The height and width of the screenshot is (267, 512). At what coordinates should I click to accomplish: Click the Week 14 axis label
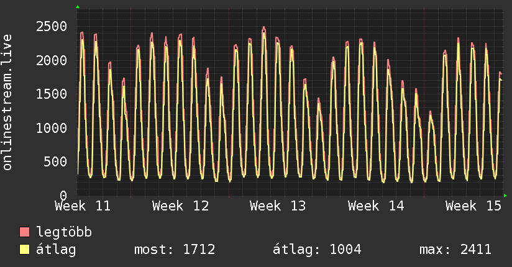376,206
